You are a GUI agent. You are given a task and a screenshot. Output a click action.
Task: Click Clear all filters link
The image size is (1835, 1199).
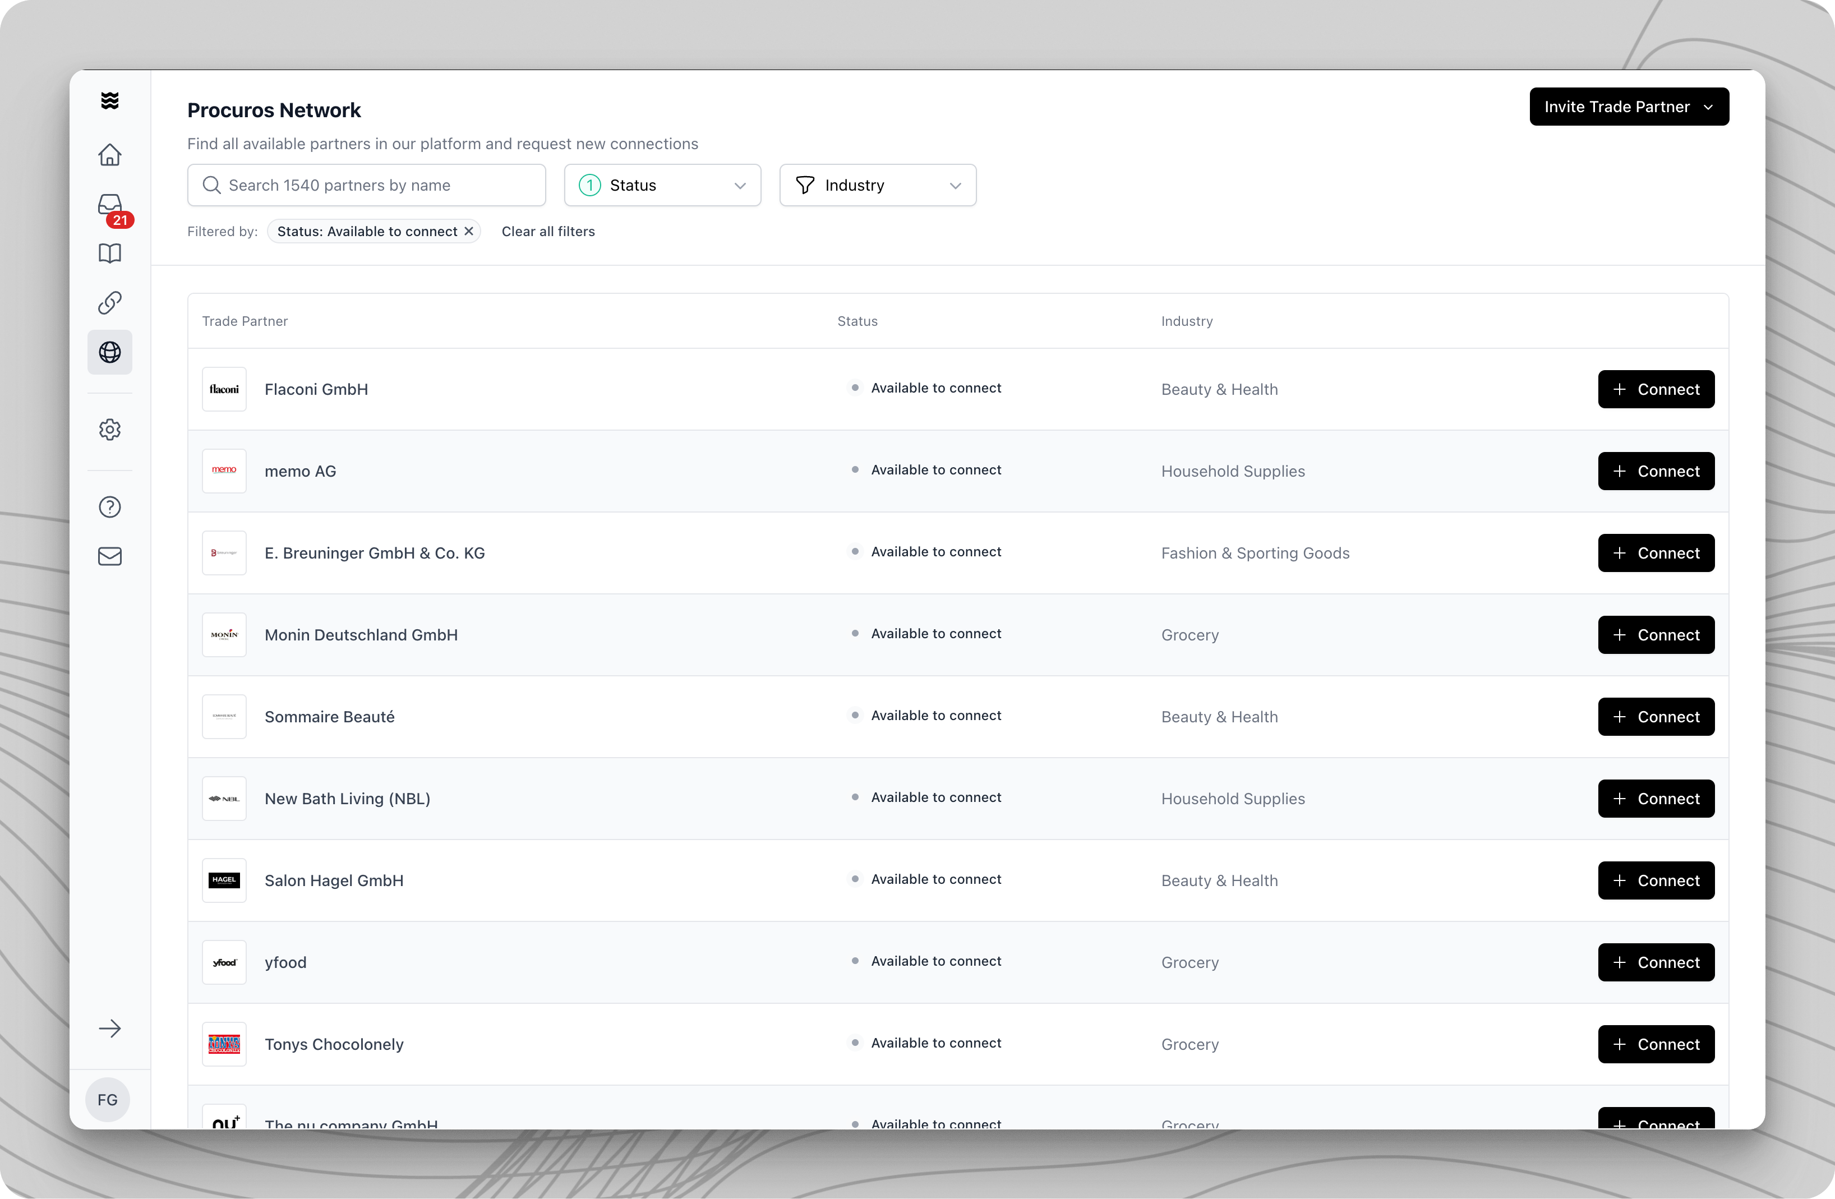(x=548, y=231)
